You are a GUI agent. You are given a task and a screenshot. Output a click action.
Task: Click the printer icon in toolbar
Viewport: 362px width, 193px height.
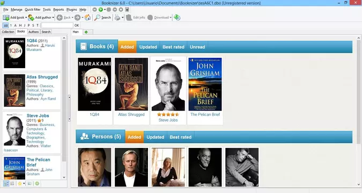[117, 18]
